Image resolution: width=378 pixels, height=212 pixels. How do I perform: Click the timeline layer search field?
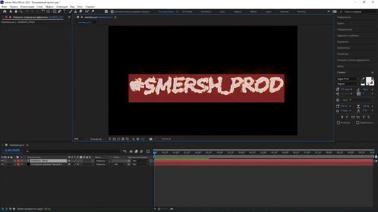(x=72, y=151)
